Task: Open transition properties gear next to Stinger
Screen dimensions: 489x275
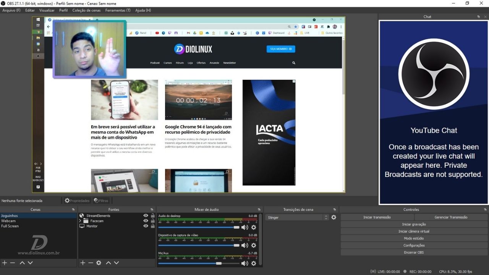Action: pyautogui.click(x=334, y=217)
